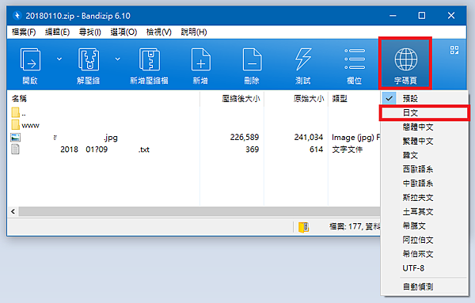This screenshot has width=475, height=303.
Task: Open the 檔案(F) menu
Action: [x=24, y=32]
